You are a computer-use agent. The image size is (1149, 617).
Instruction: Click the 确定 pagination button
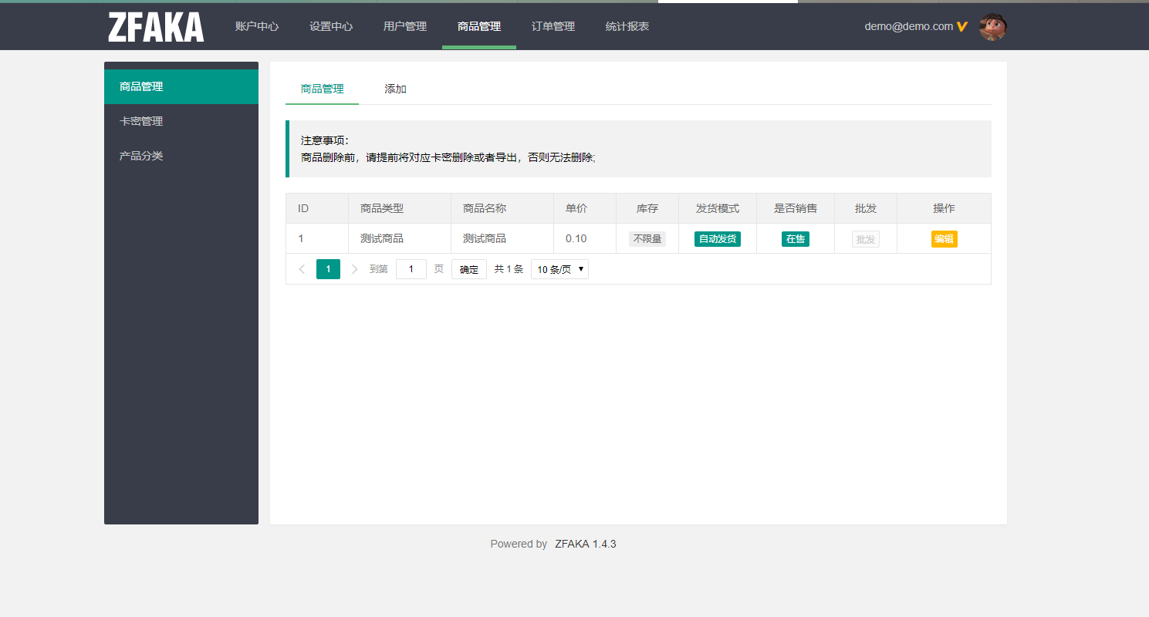point(468,269)
